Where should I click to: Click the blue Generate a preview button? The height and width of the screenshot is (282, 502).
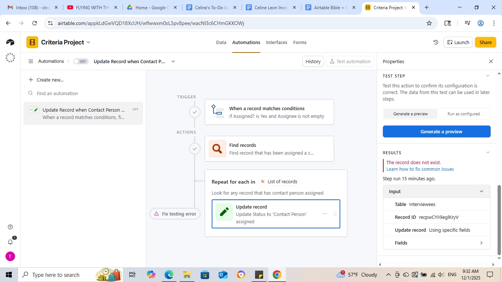point(437,131)
